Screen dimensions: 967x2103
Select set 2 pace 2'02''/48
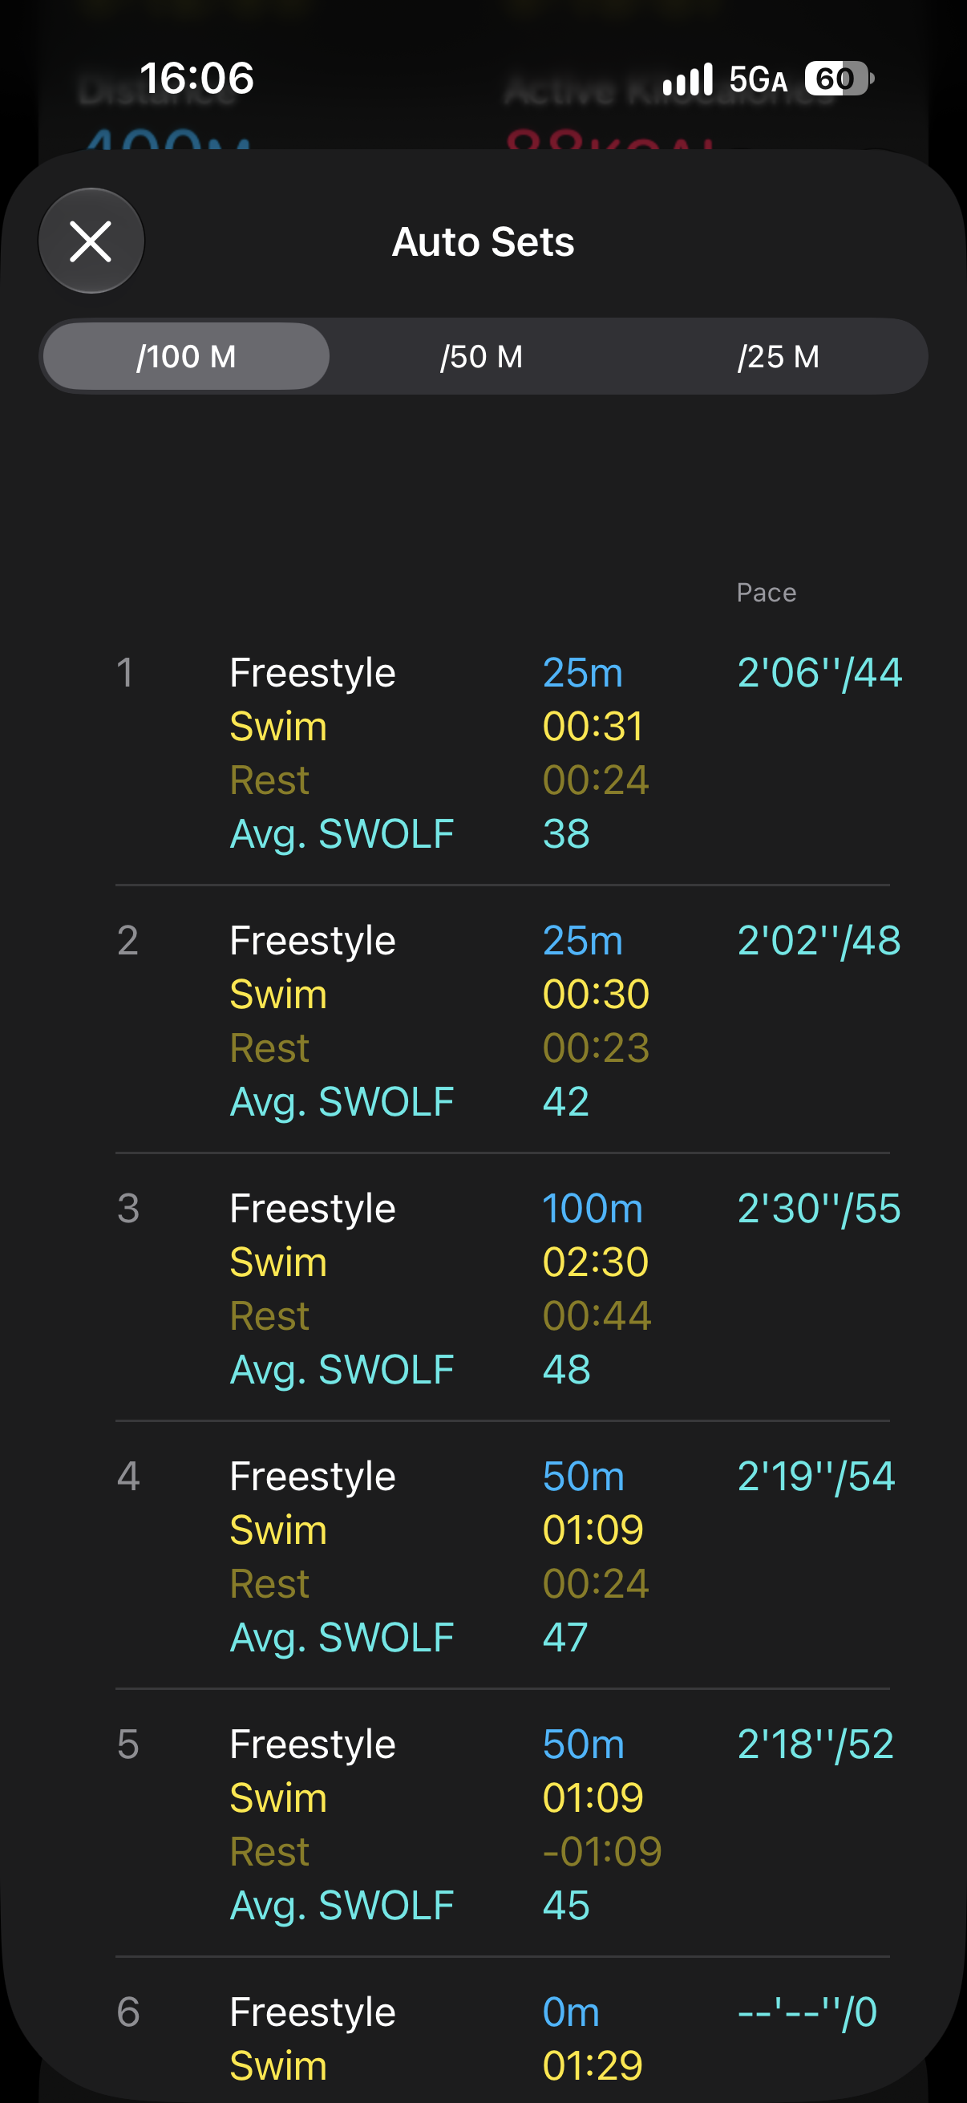coord(819,941)
